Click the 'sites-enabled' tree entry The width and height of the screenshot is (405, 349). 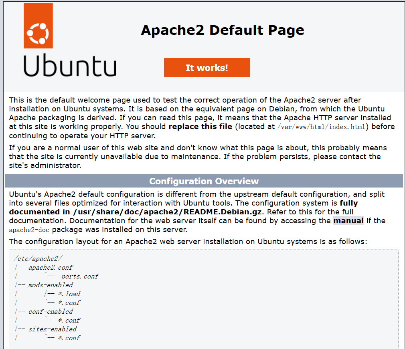click(53, 329)
